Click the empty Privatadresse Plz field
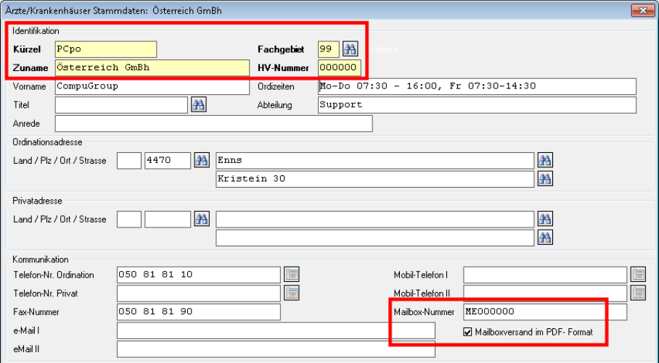The height and width of the screenshot is (363, 659). [168, 219]
